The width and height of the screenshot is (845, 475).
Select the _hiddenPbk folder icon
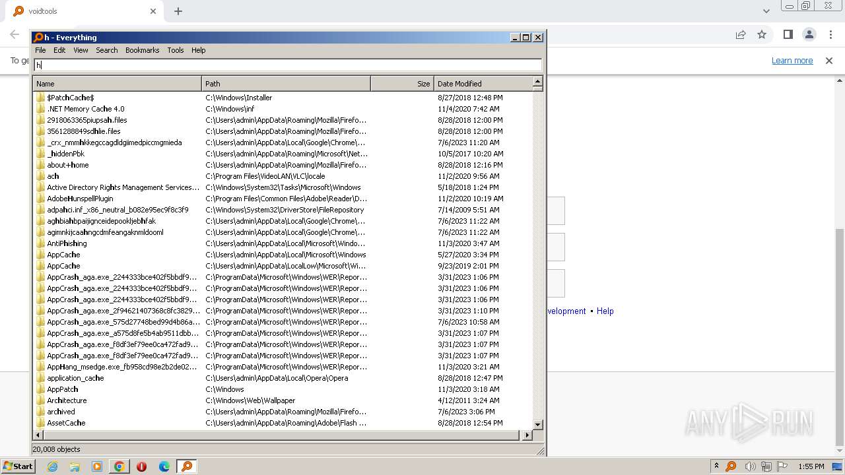40,154
